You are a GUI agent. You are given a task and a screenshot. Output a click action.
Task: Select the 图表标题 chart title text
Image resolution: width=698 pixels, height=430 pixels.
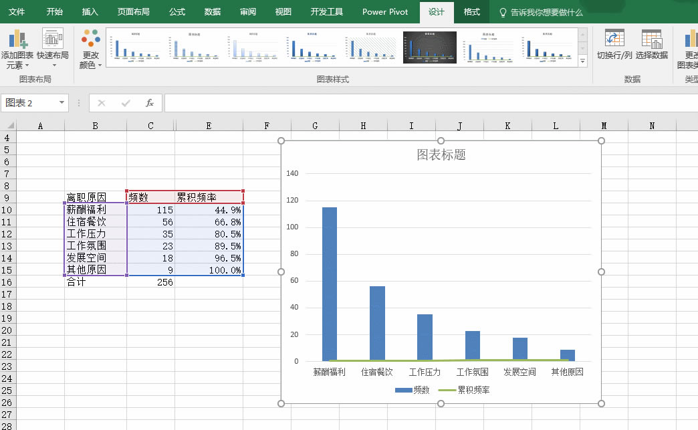(440, 154)
